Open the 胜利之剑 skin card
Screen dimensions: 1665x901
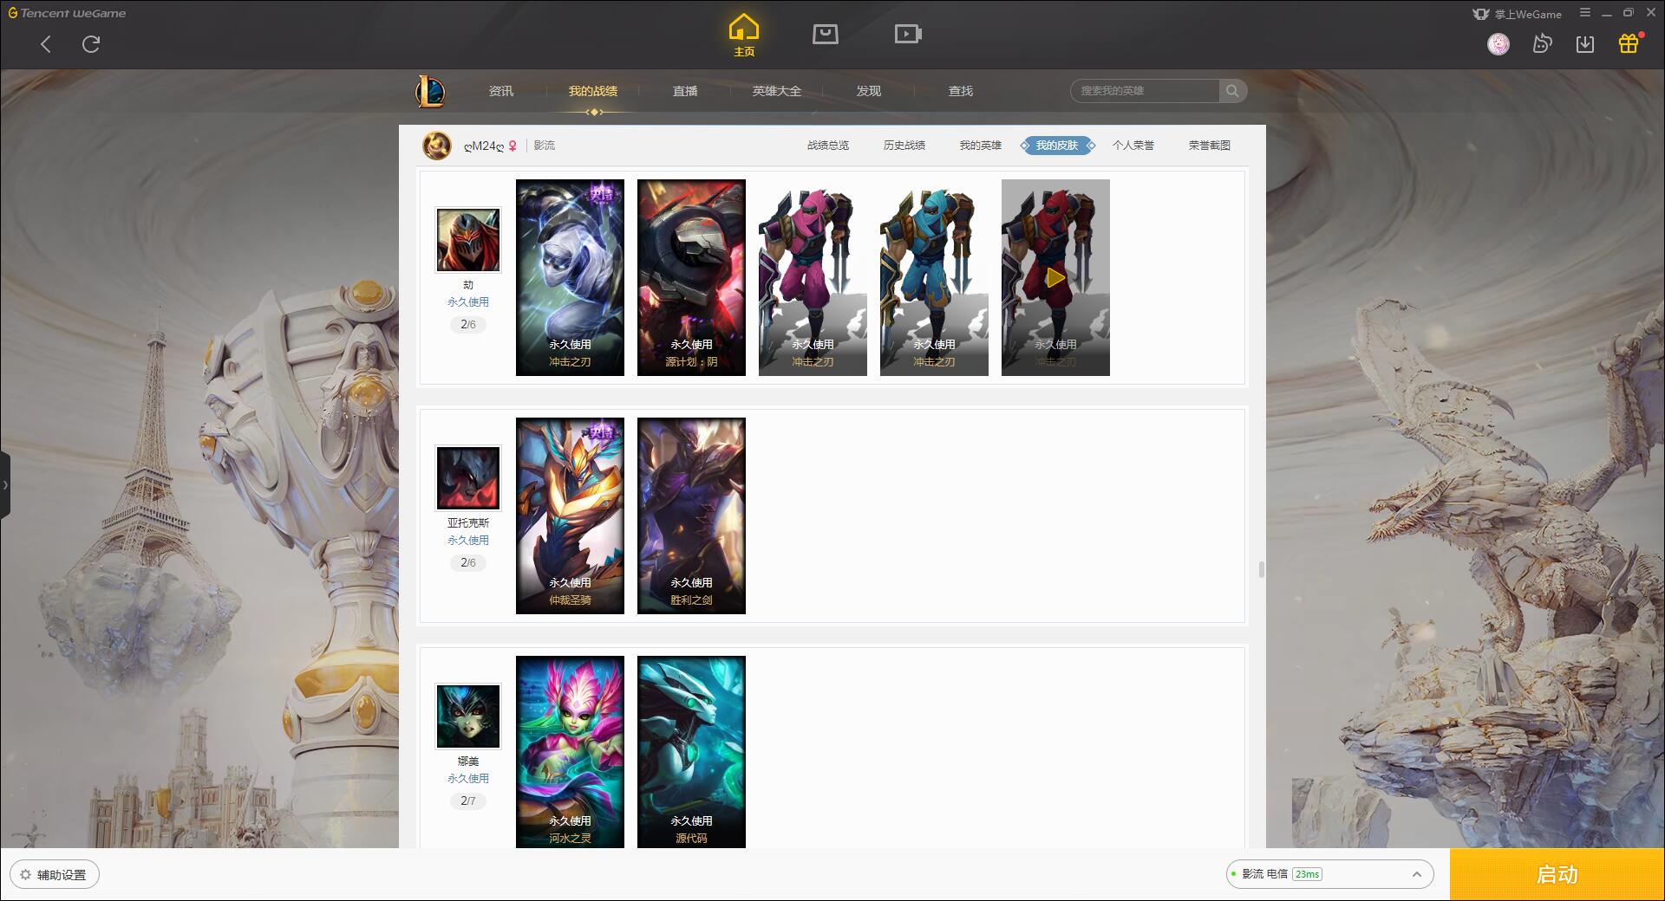click(691, 515)
